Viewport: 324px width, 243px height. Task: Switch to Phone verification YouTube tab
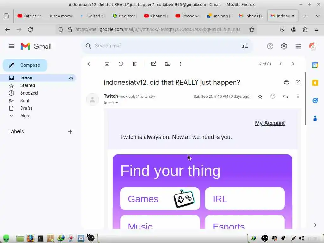tap(188, 16)
